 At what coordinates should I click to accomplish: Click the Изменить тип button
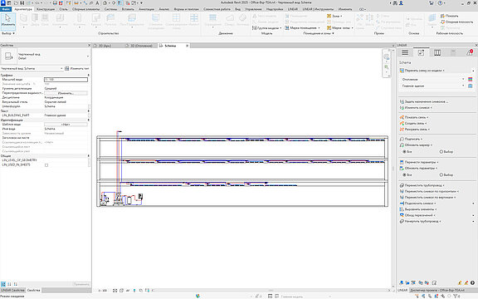coord(77,69)
